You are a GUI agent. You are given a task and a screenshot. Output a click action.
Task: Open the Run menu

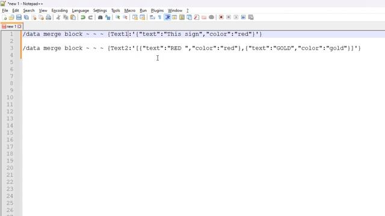click(x=143, y=11)
